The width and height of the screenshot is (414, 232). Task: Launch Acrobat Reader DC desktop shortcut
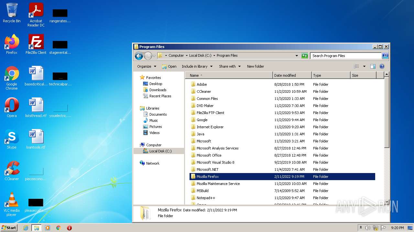point(36,15)
